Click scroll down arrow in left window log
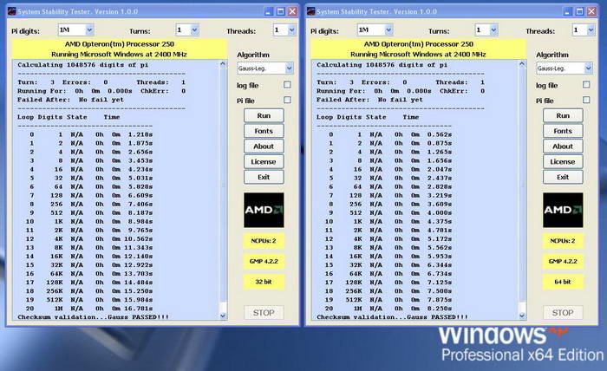 coord(223,316)
